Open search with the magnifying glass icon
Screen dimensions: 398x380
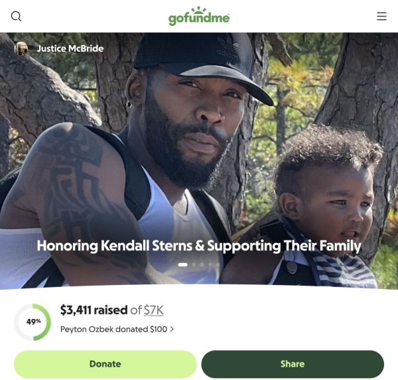16,16
